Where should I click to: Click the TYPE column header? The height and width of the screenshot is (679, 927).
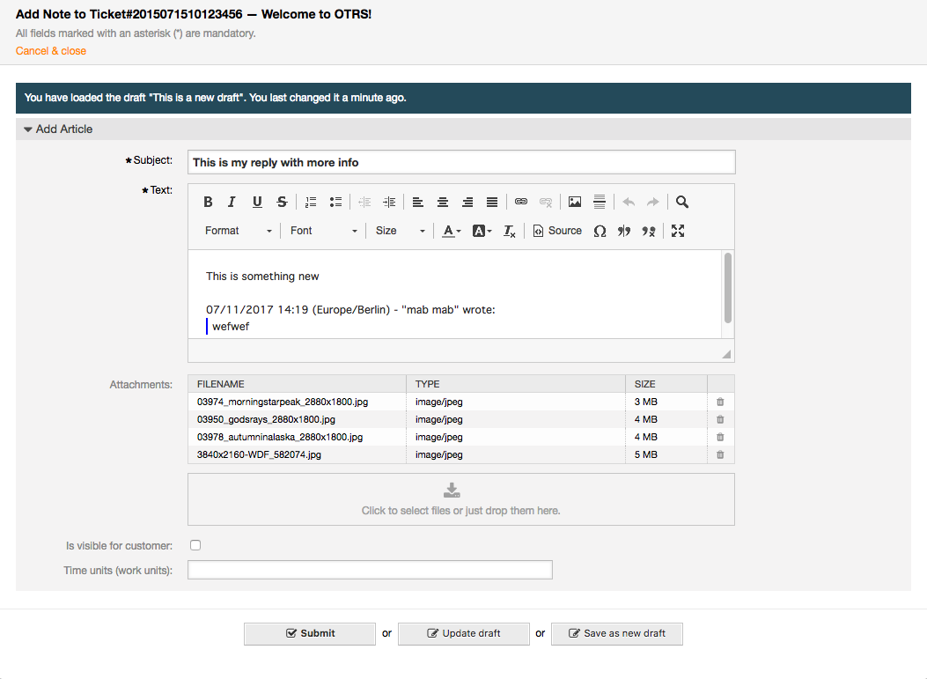516,384
